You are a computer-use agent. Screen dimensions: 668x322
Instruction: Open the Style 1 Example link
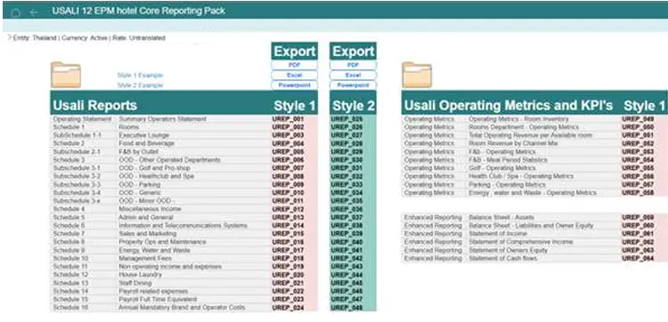coord(140,76)
